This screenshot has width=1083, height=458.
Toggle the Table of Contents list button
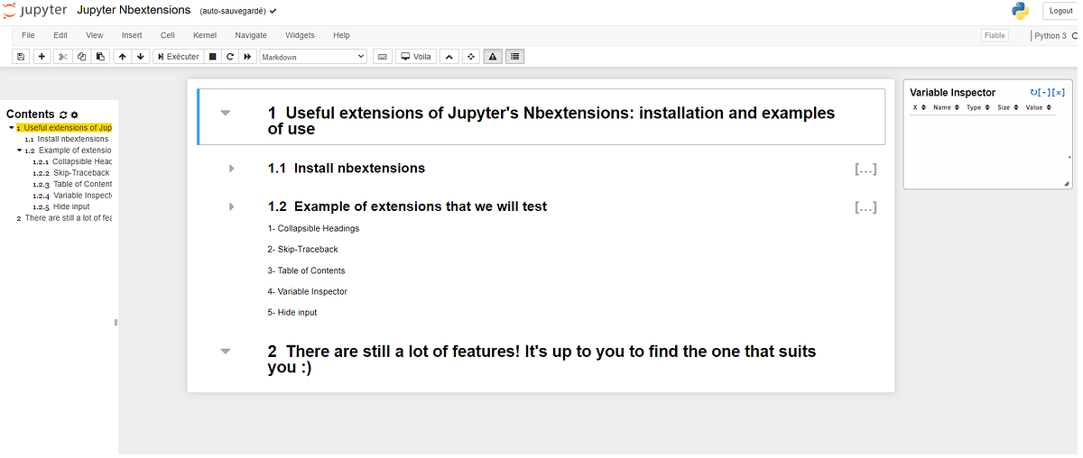(x=514, y=56)
